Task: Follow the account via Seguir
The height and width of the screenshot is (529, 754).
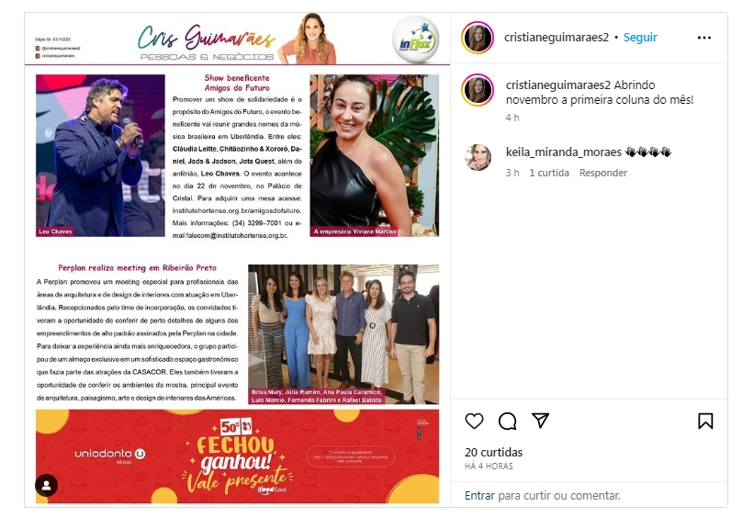Action: [x=640, y=38]
